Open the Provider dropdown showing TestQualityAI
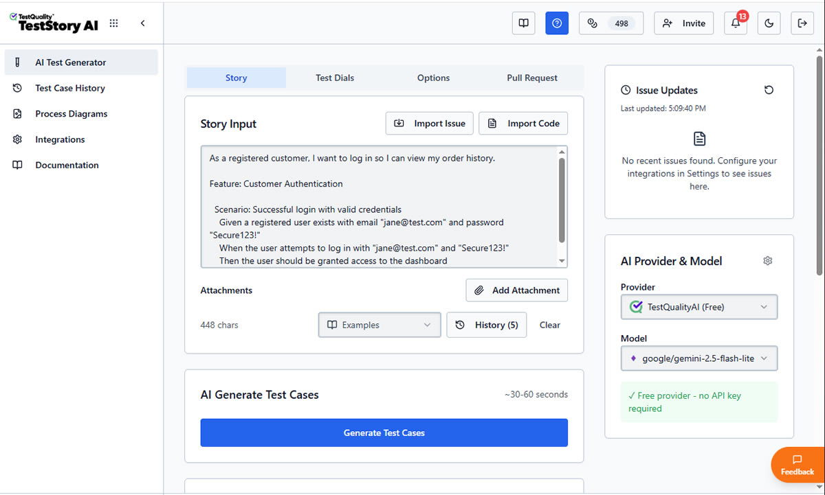The image size is (825, 495). [x=698, y=307]
